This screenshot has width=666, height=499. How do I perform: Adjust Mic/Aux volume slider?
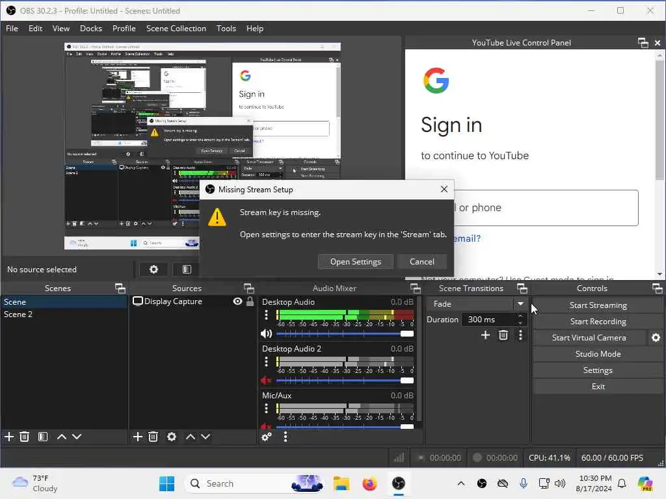click(x=345, y=426)
